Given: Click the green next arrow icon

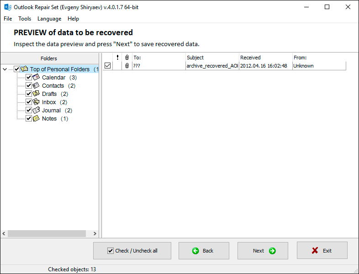Looking at the screenshot, I should (273, 251).
